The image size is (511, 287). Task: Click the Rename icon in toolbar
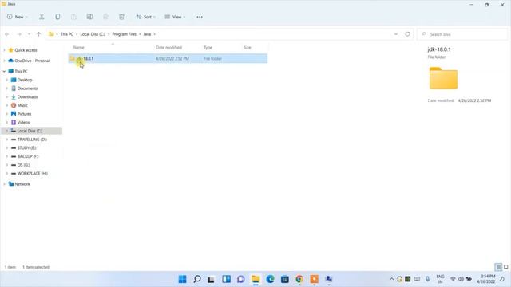pyautogui.click(x=89, y=17)
